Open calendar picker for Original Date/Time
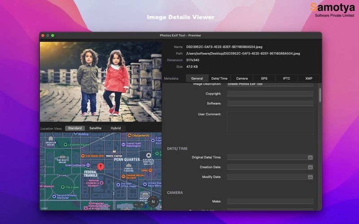 [x=310, y=157]
